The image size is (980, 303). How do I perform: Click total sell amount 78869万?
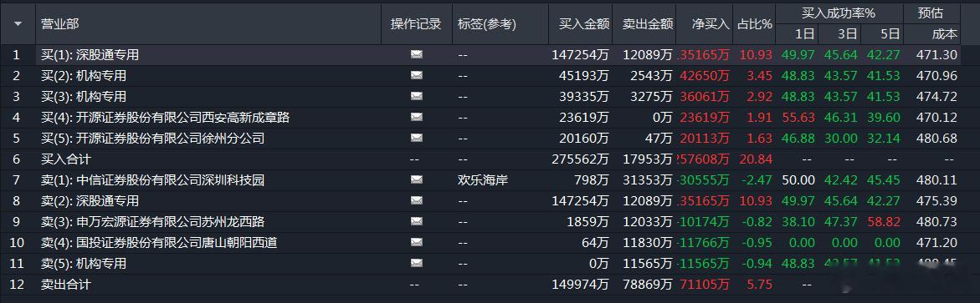pyautogui.click(x=648, y=285)
